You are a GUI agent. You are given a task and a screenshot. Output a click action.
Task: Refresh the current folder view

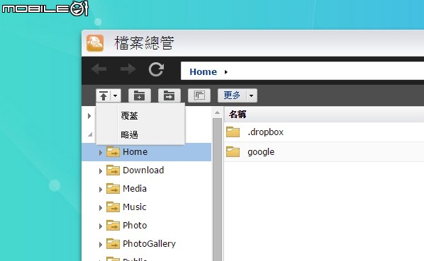pyautogui.click(x=156, y=69)
